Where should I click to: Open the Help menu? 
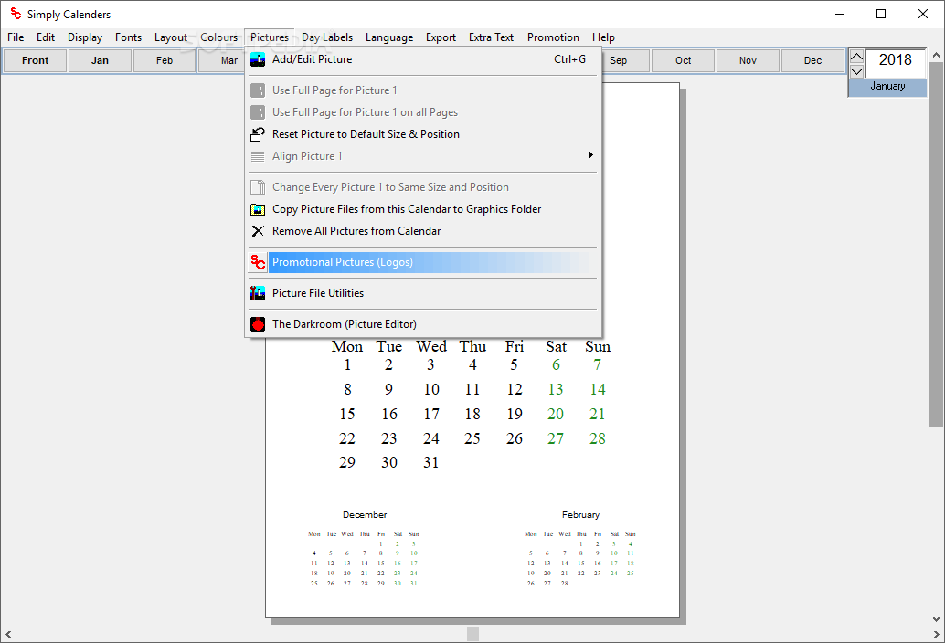[x=603, y=37]
